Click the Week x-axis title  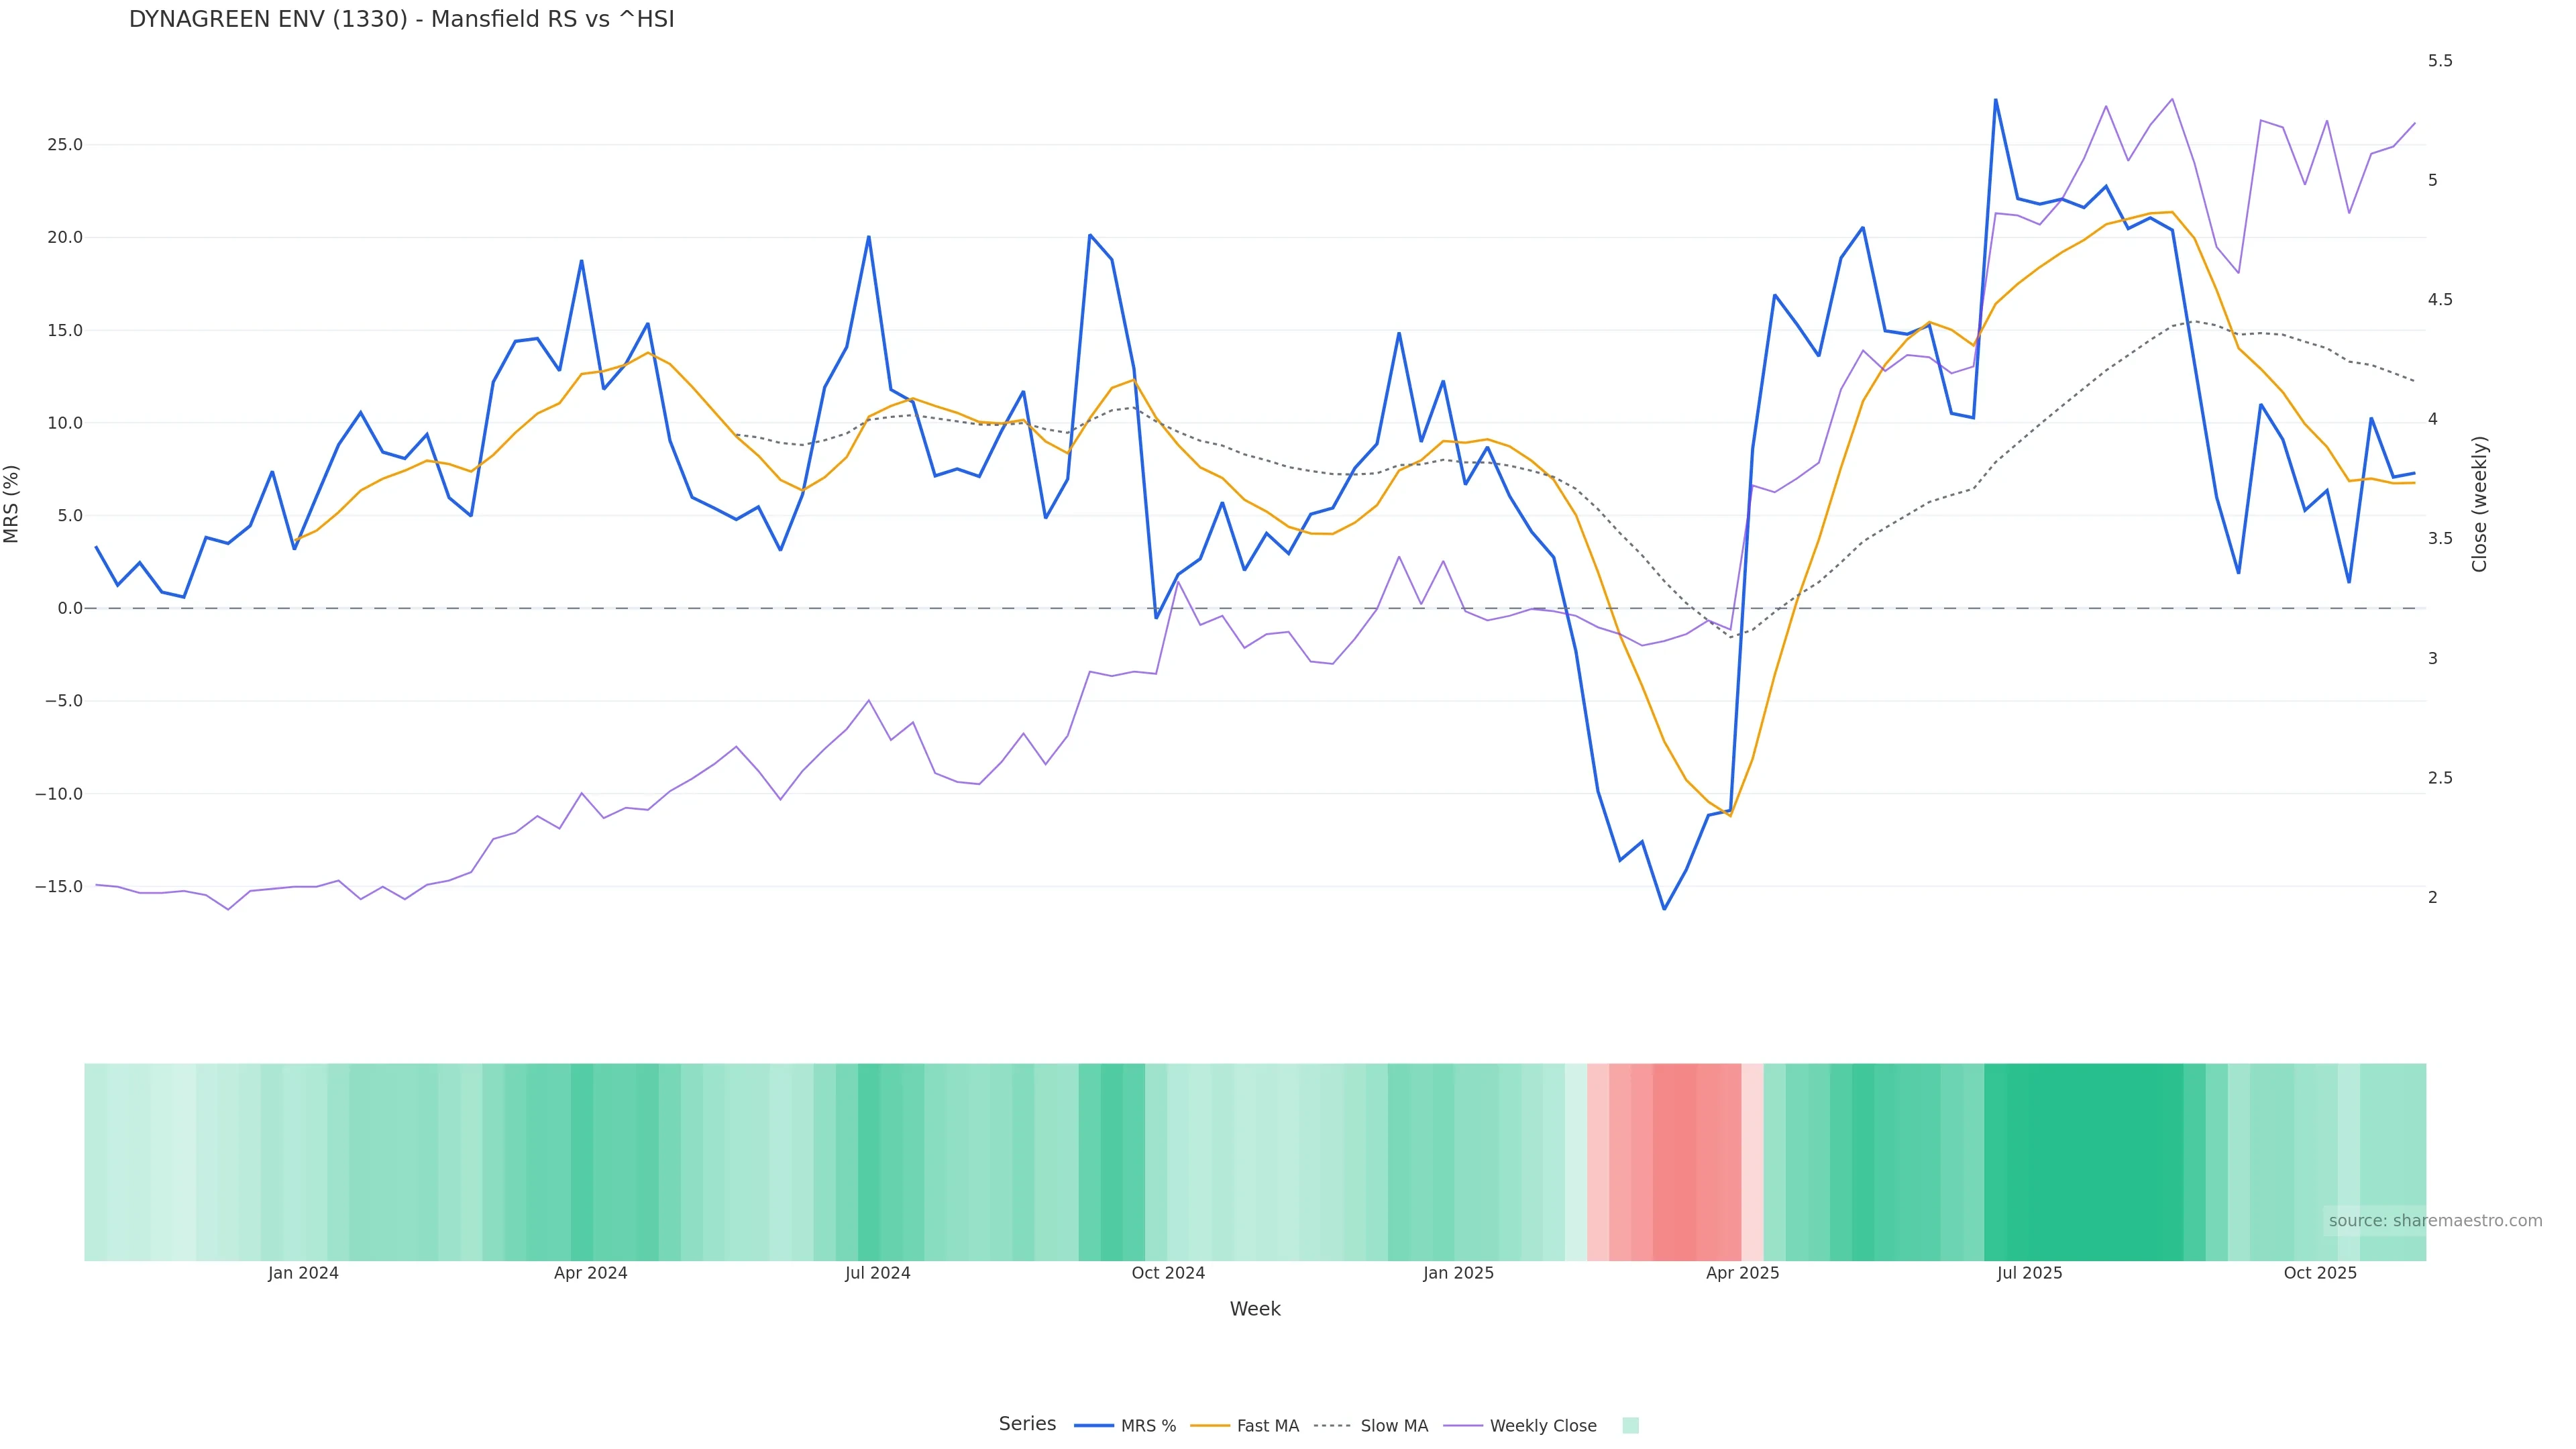click(1255, 1309)
